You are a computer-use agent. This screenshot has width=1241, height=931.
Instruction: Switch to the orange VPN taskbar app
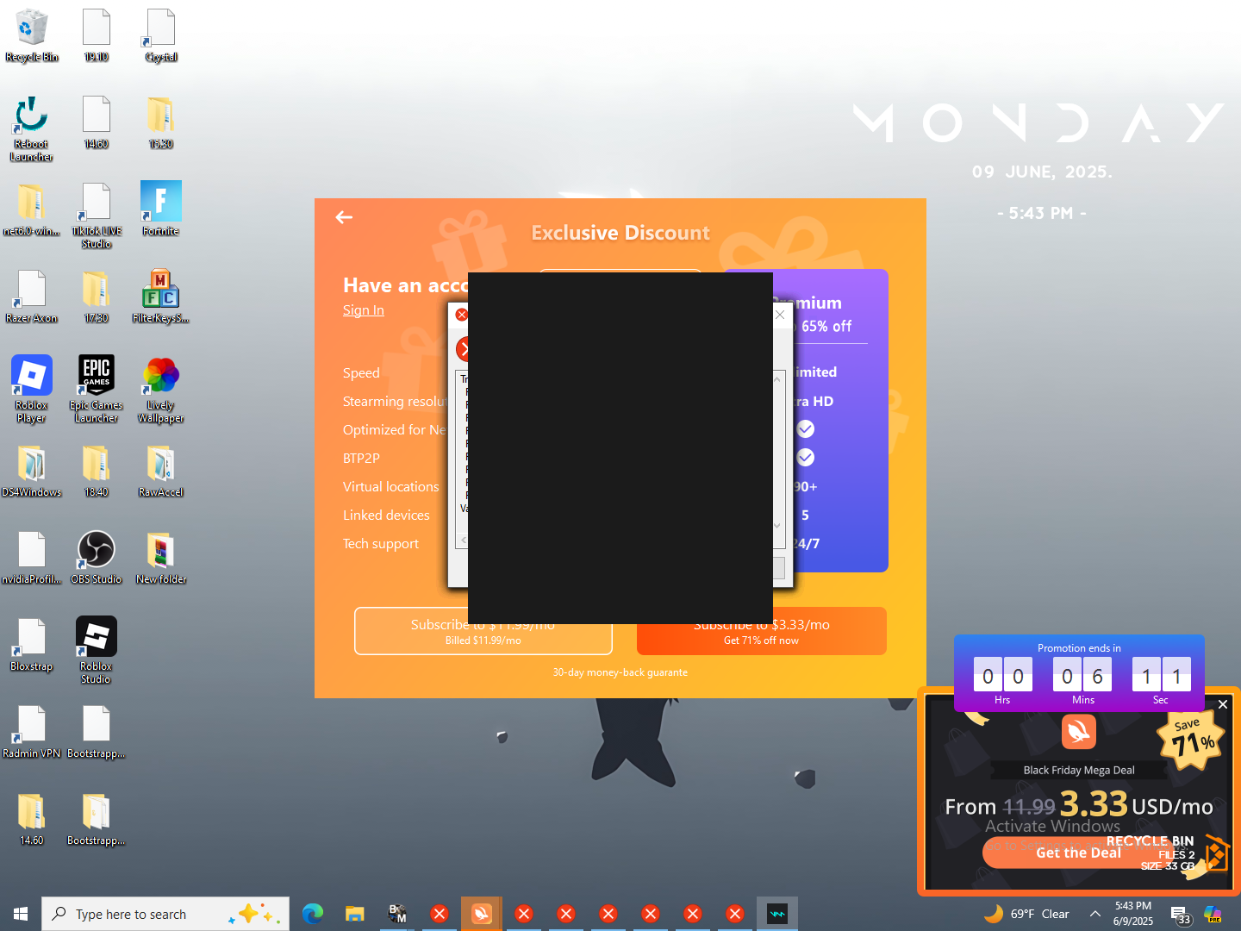tap(482, 914)
